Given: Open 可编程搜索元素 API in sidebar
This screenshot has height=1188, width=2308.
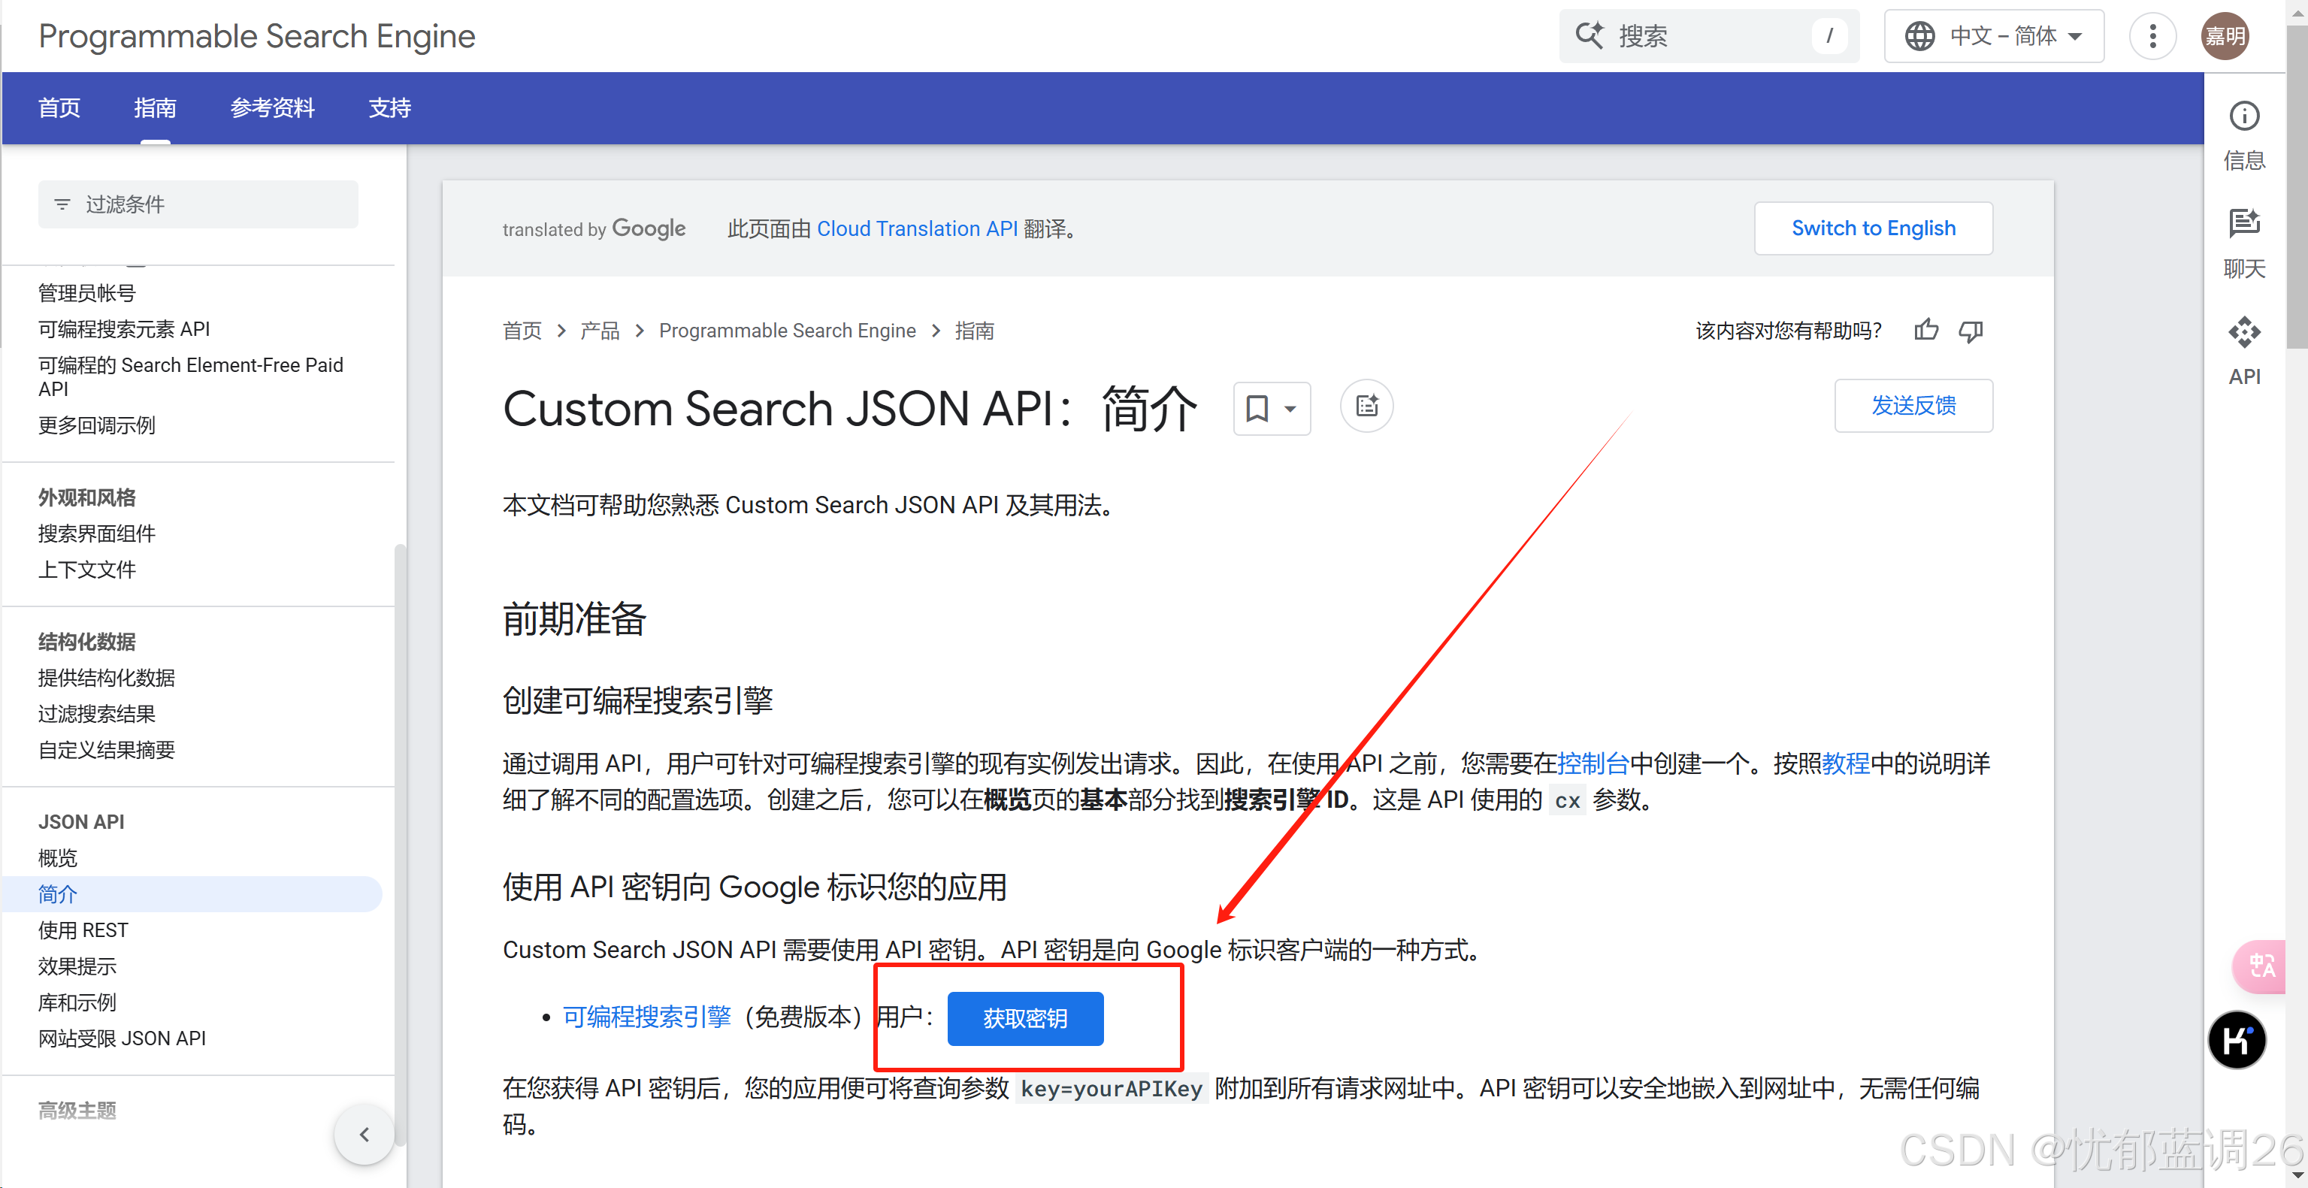Looking at the screenshot, I should (124, 329).
